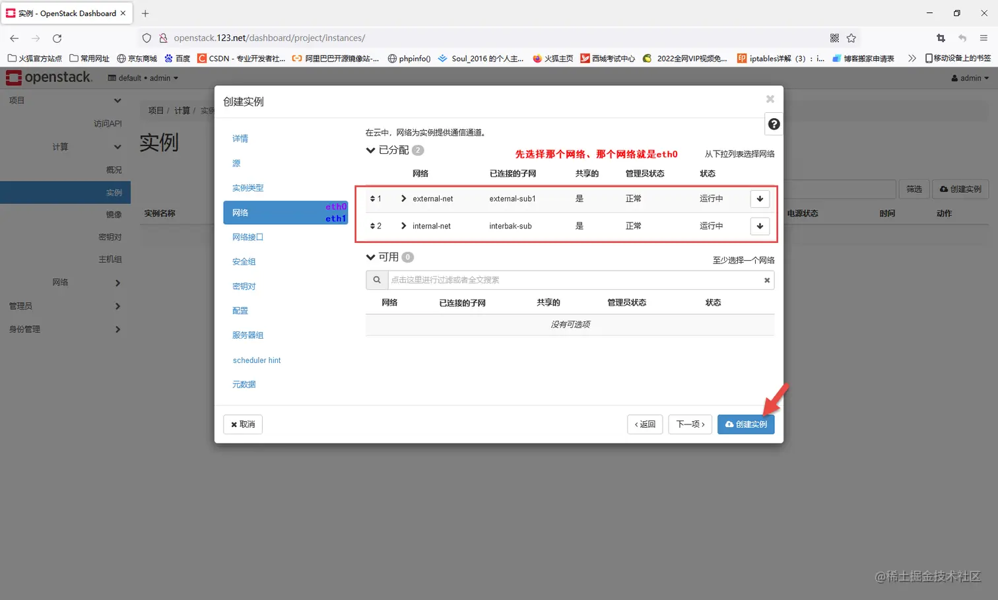The width and height of the screenshot is (998, 600).
Task: Expand details of the internal-net network
Action: [x=403, y=226]
